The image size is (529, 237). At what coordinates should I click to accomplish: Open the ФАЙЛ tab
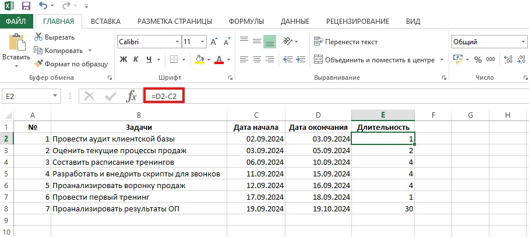pos(16,21)
